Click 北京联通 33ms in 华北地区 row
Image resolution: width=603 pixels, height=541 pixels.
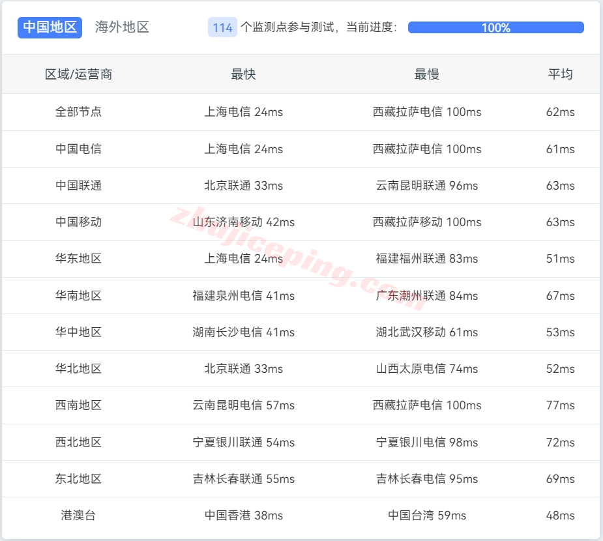coord(243,369)
